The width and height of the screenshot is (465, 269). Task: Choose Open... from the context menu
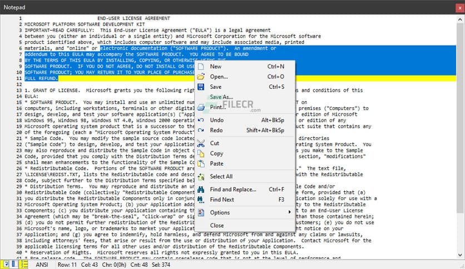pyautogui.click(x=245, y=77)
